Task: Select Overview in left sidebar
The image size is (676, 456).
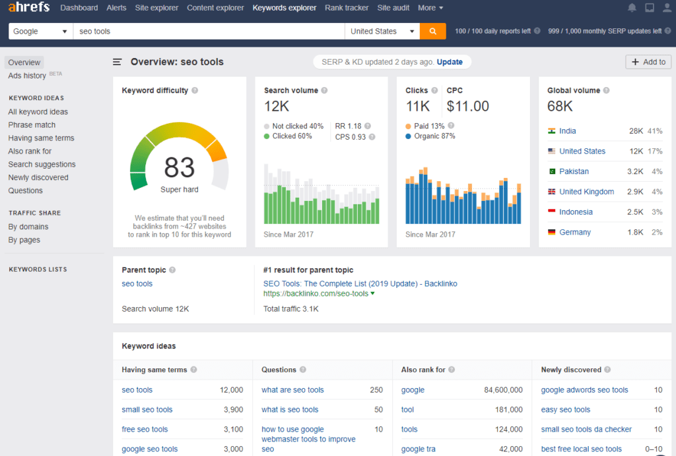Action: pyautogui.click(x=24, y=63)
